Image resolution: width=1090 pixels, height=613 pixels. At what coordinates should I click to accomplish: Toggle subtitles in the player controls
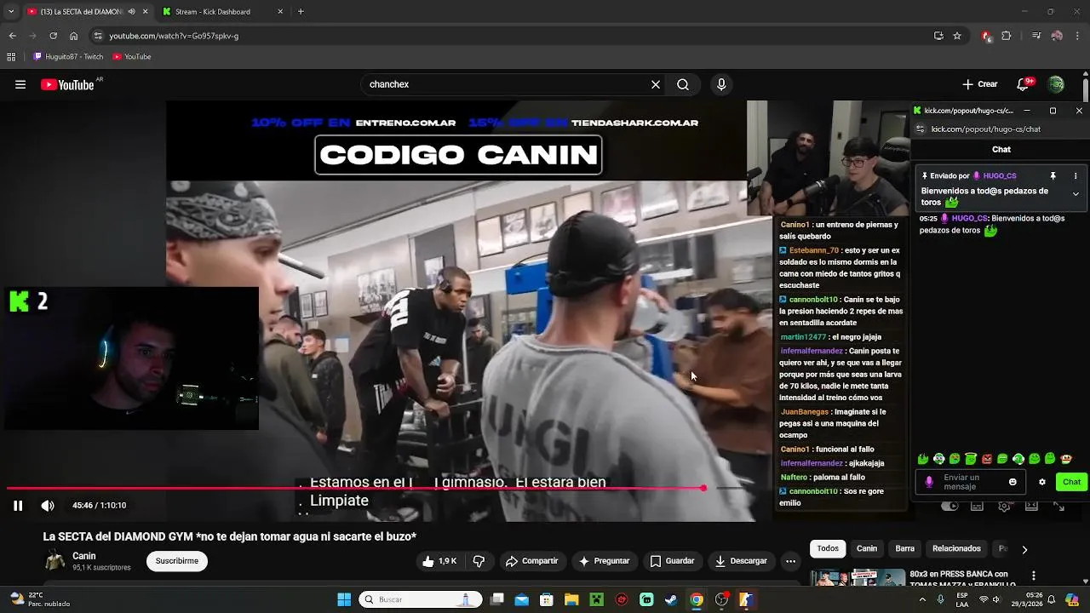(977, 507)
